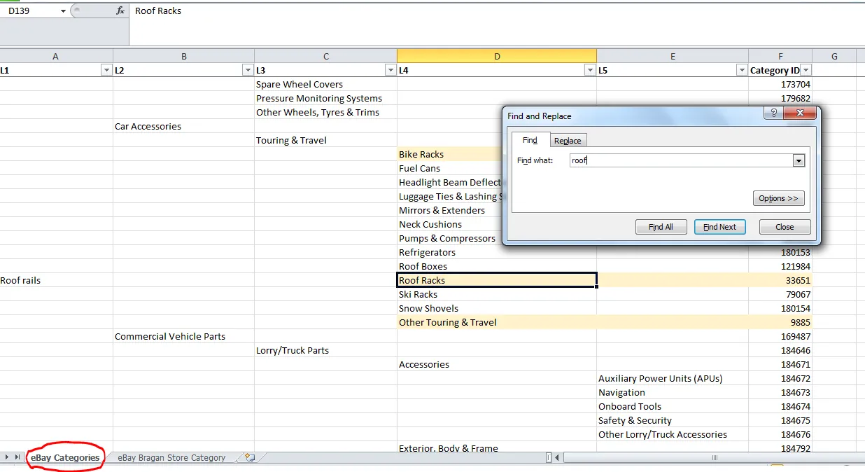Select the Ski Racks cell
865x472 pixels.
(x=497, y=294)
